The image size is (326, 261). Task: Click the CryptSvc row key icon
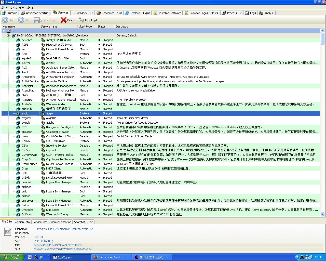point(18,159)
